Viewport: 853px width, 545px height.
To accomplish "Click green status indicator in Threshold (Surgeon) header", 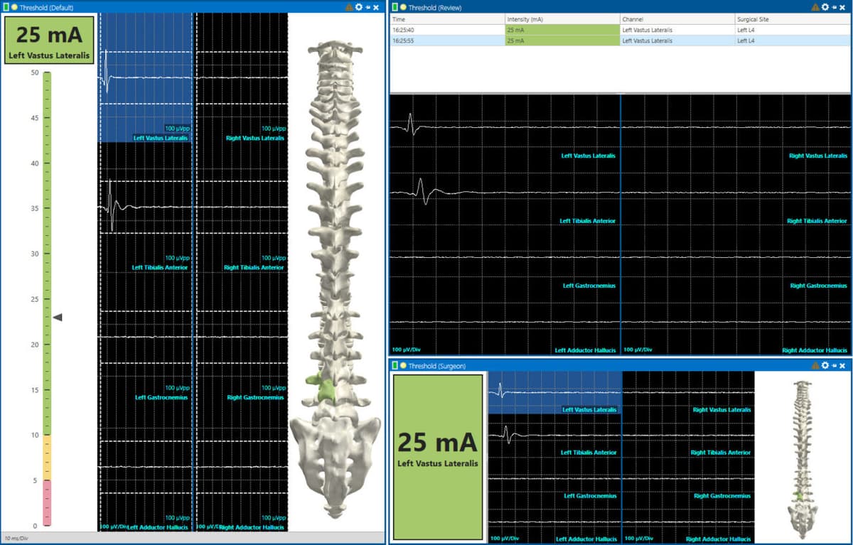I will pyautogui.click(x=395, y=365).
